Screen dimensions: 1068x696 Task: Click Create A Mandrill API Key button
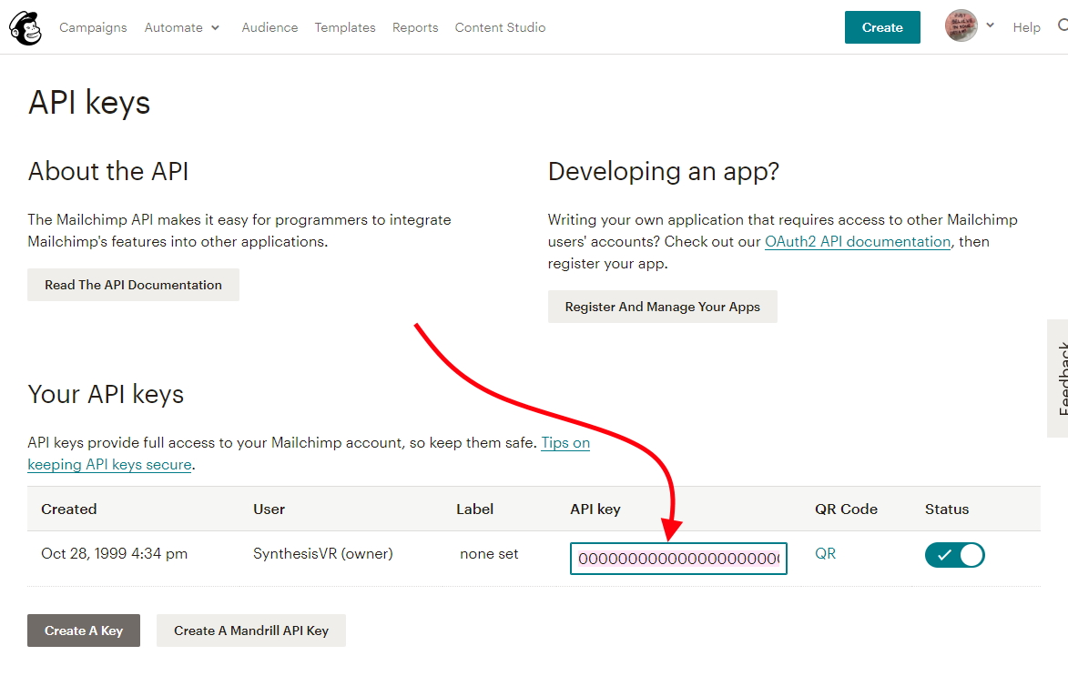[251, 630]
